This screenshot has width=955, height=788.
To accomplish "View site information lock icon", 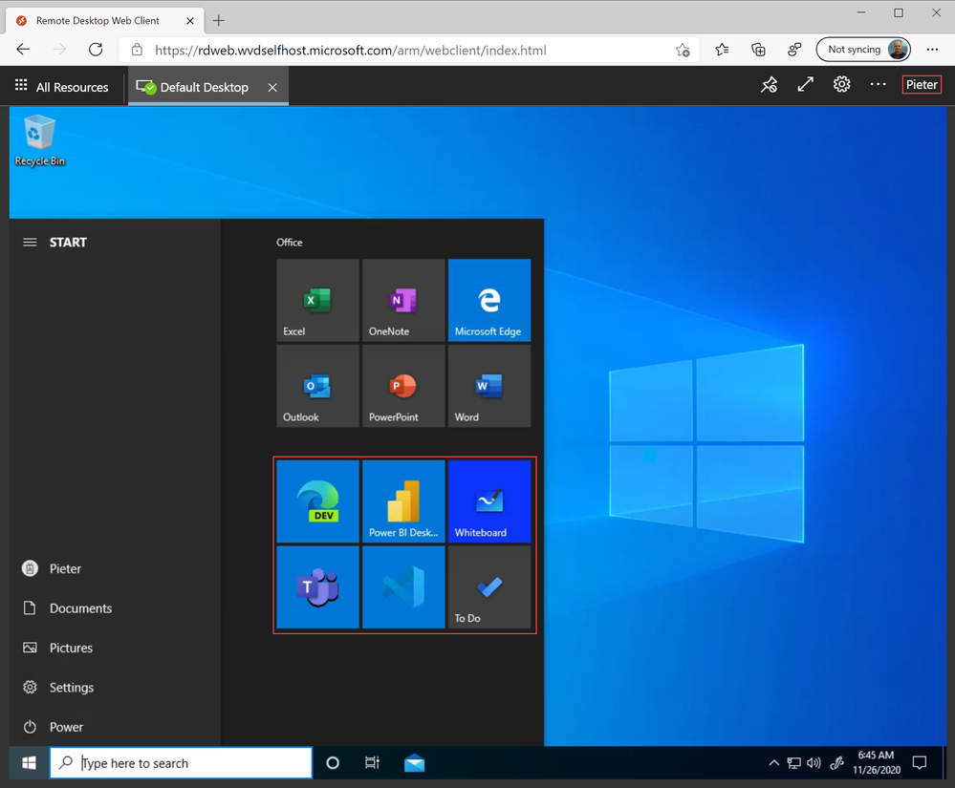I will click(137, 50).
